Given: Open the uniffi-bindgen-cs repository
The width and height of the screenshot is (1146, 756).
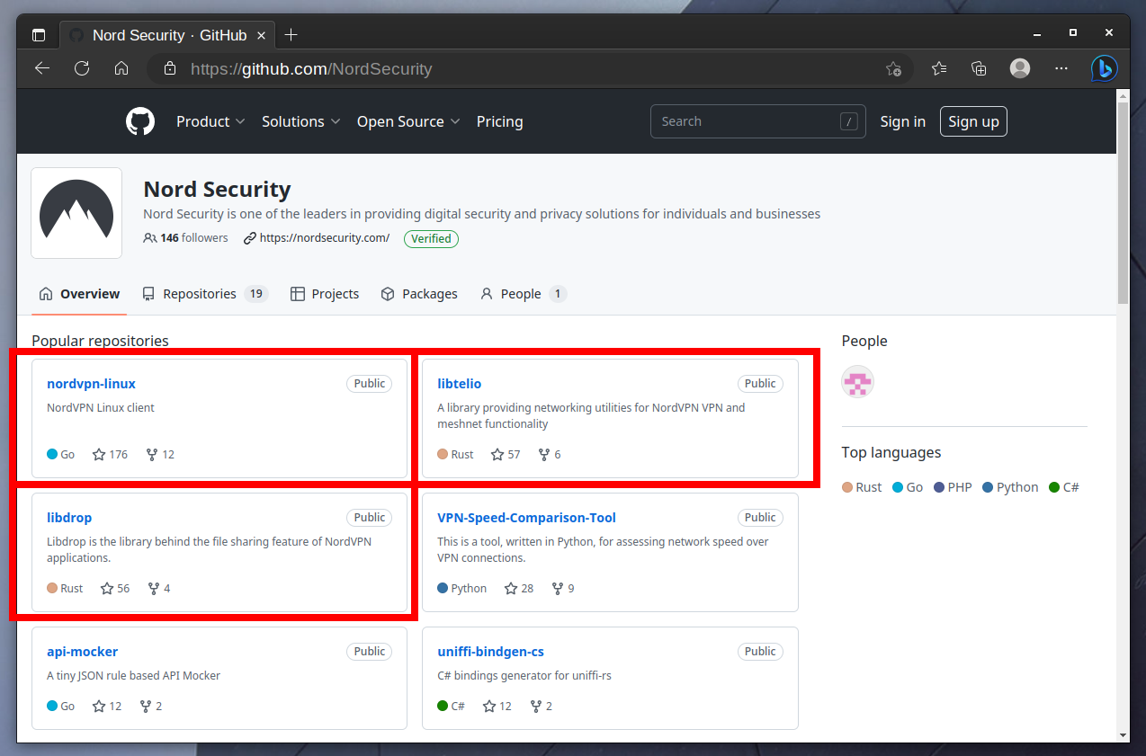Looking at the screenshot, I should pos(490,652).
